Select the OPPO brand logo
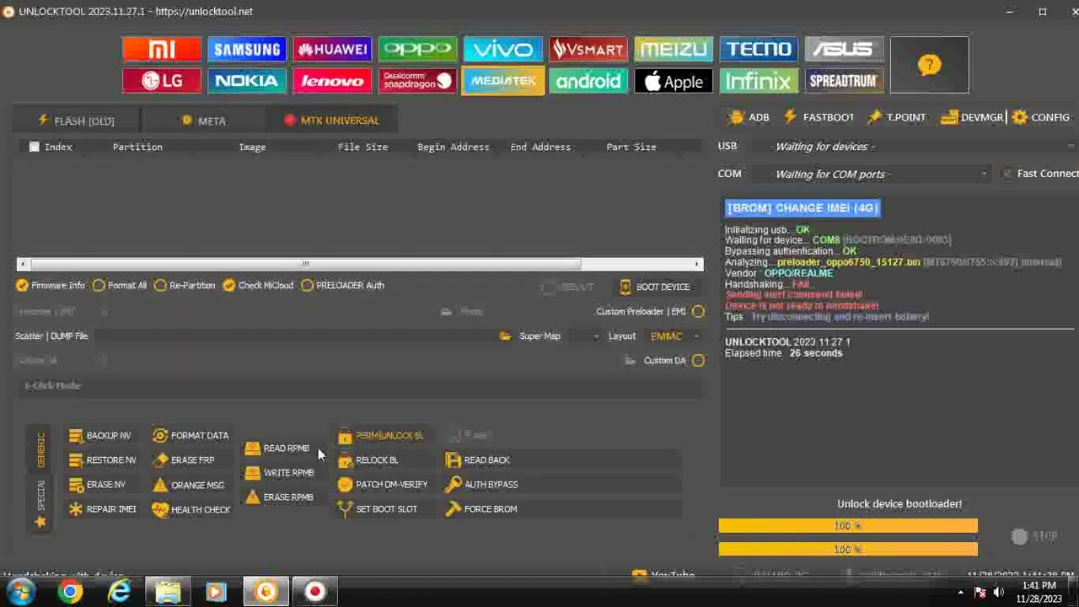This screenshot has height=607, width=1079. 417,50
